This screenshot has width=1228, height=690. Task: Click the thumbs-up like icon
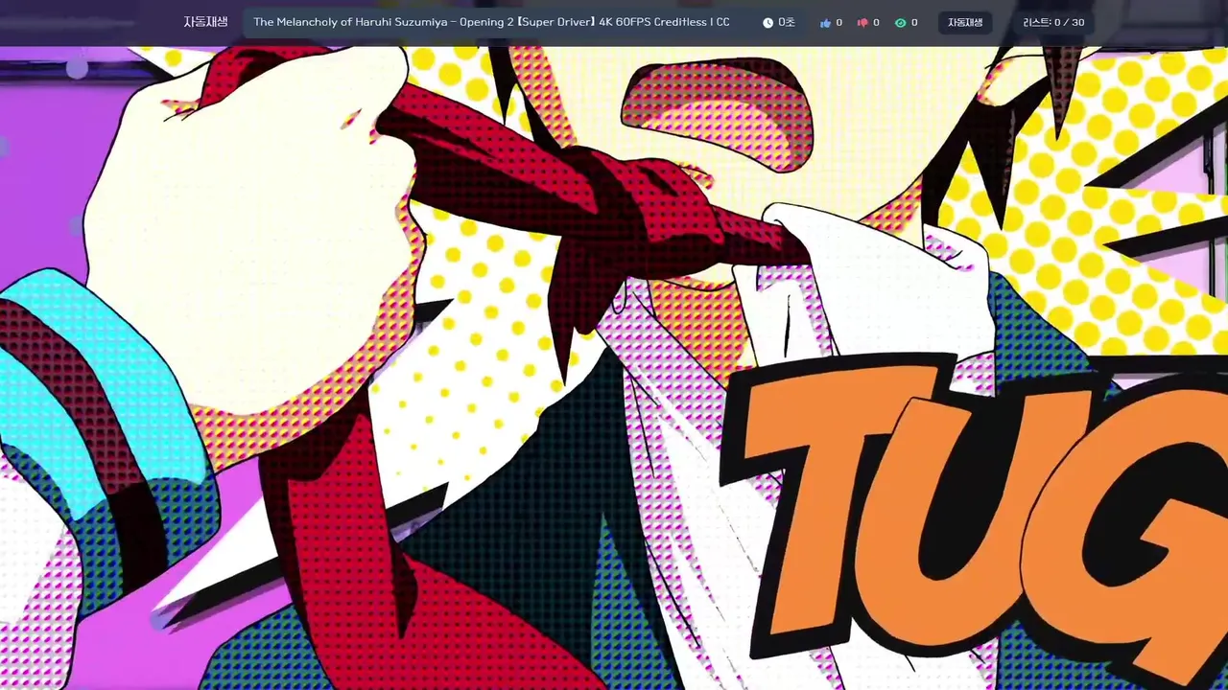coord(825,23)
